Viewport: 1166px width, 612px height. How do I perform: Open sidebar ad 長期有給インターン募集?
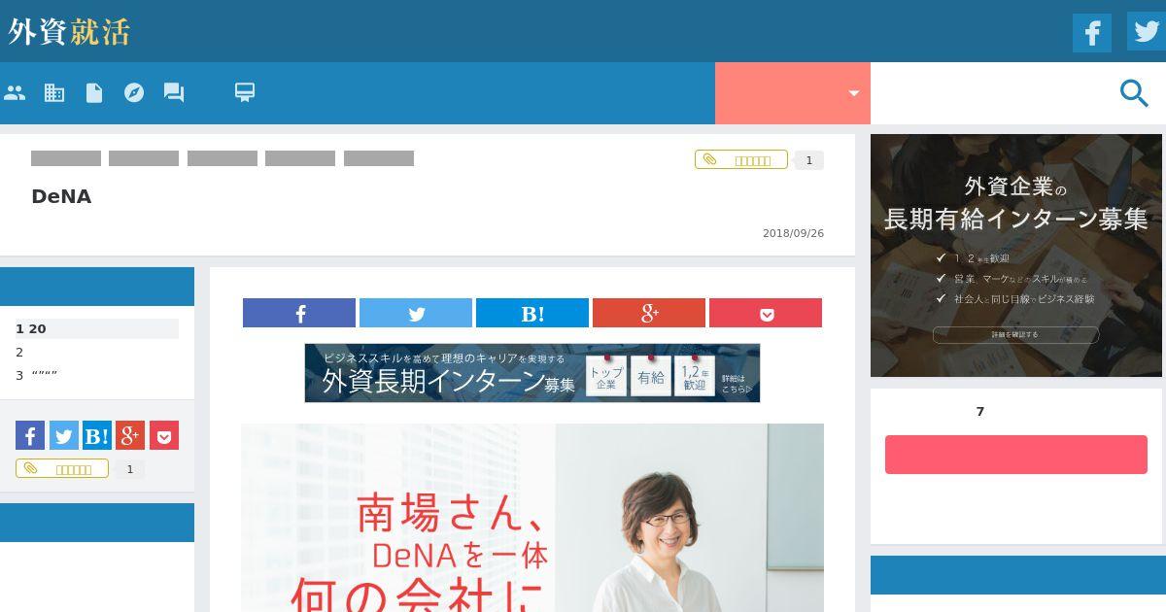1016,255
